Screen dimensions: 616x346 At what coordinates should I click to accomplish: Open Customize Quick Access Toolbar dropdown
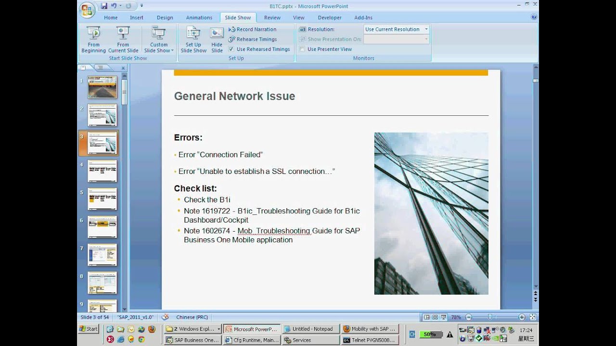tap(141, 6)
